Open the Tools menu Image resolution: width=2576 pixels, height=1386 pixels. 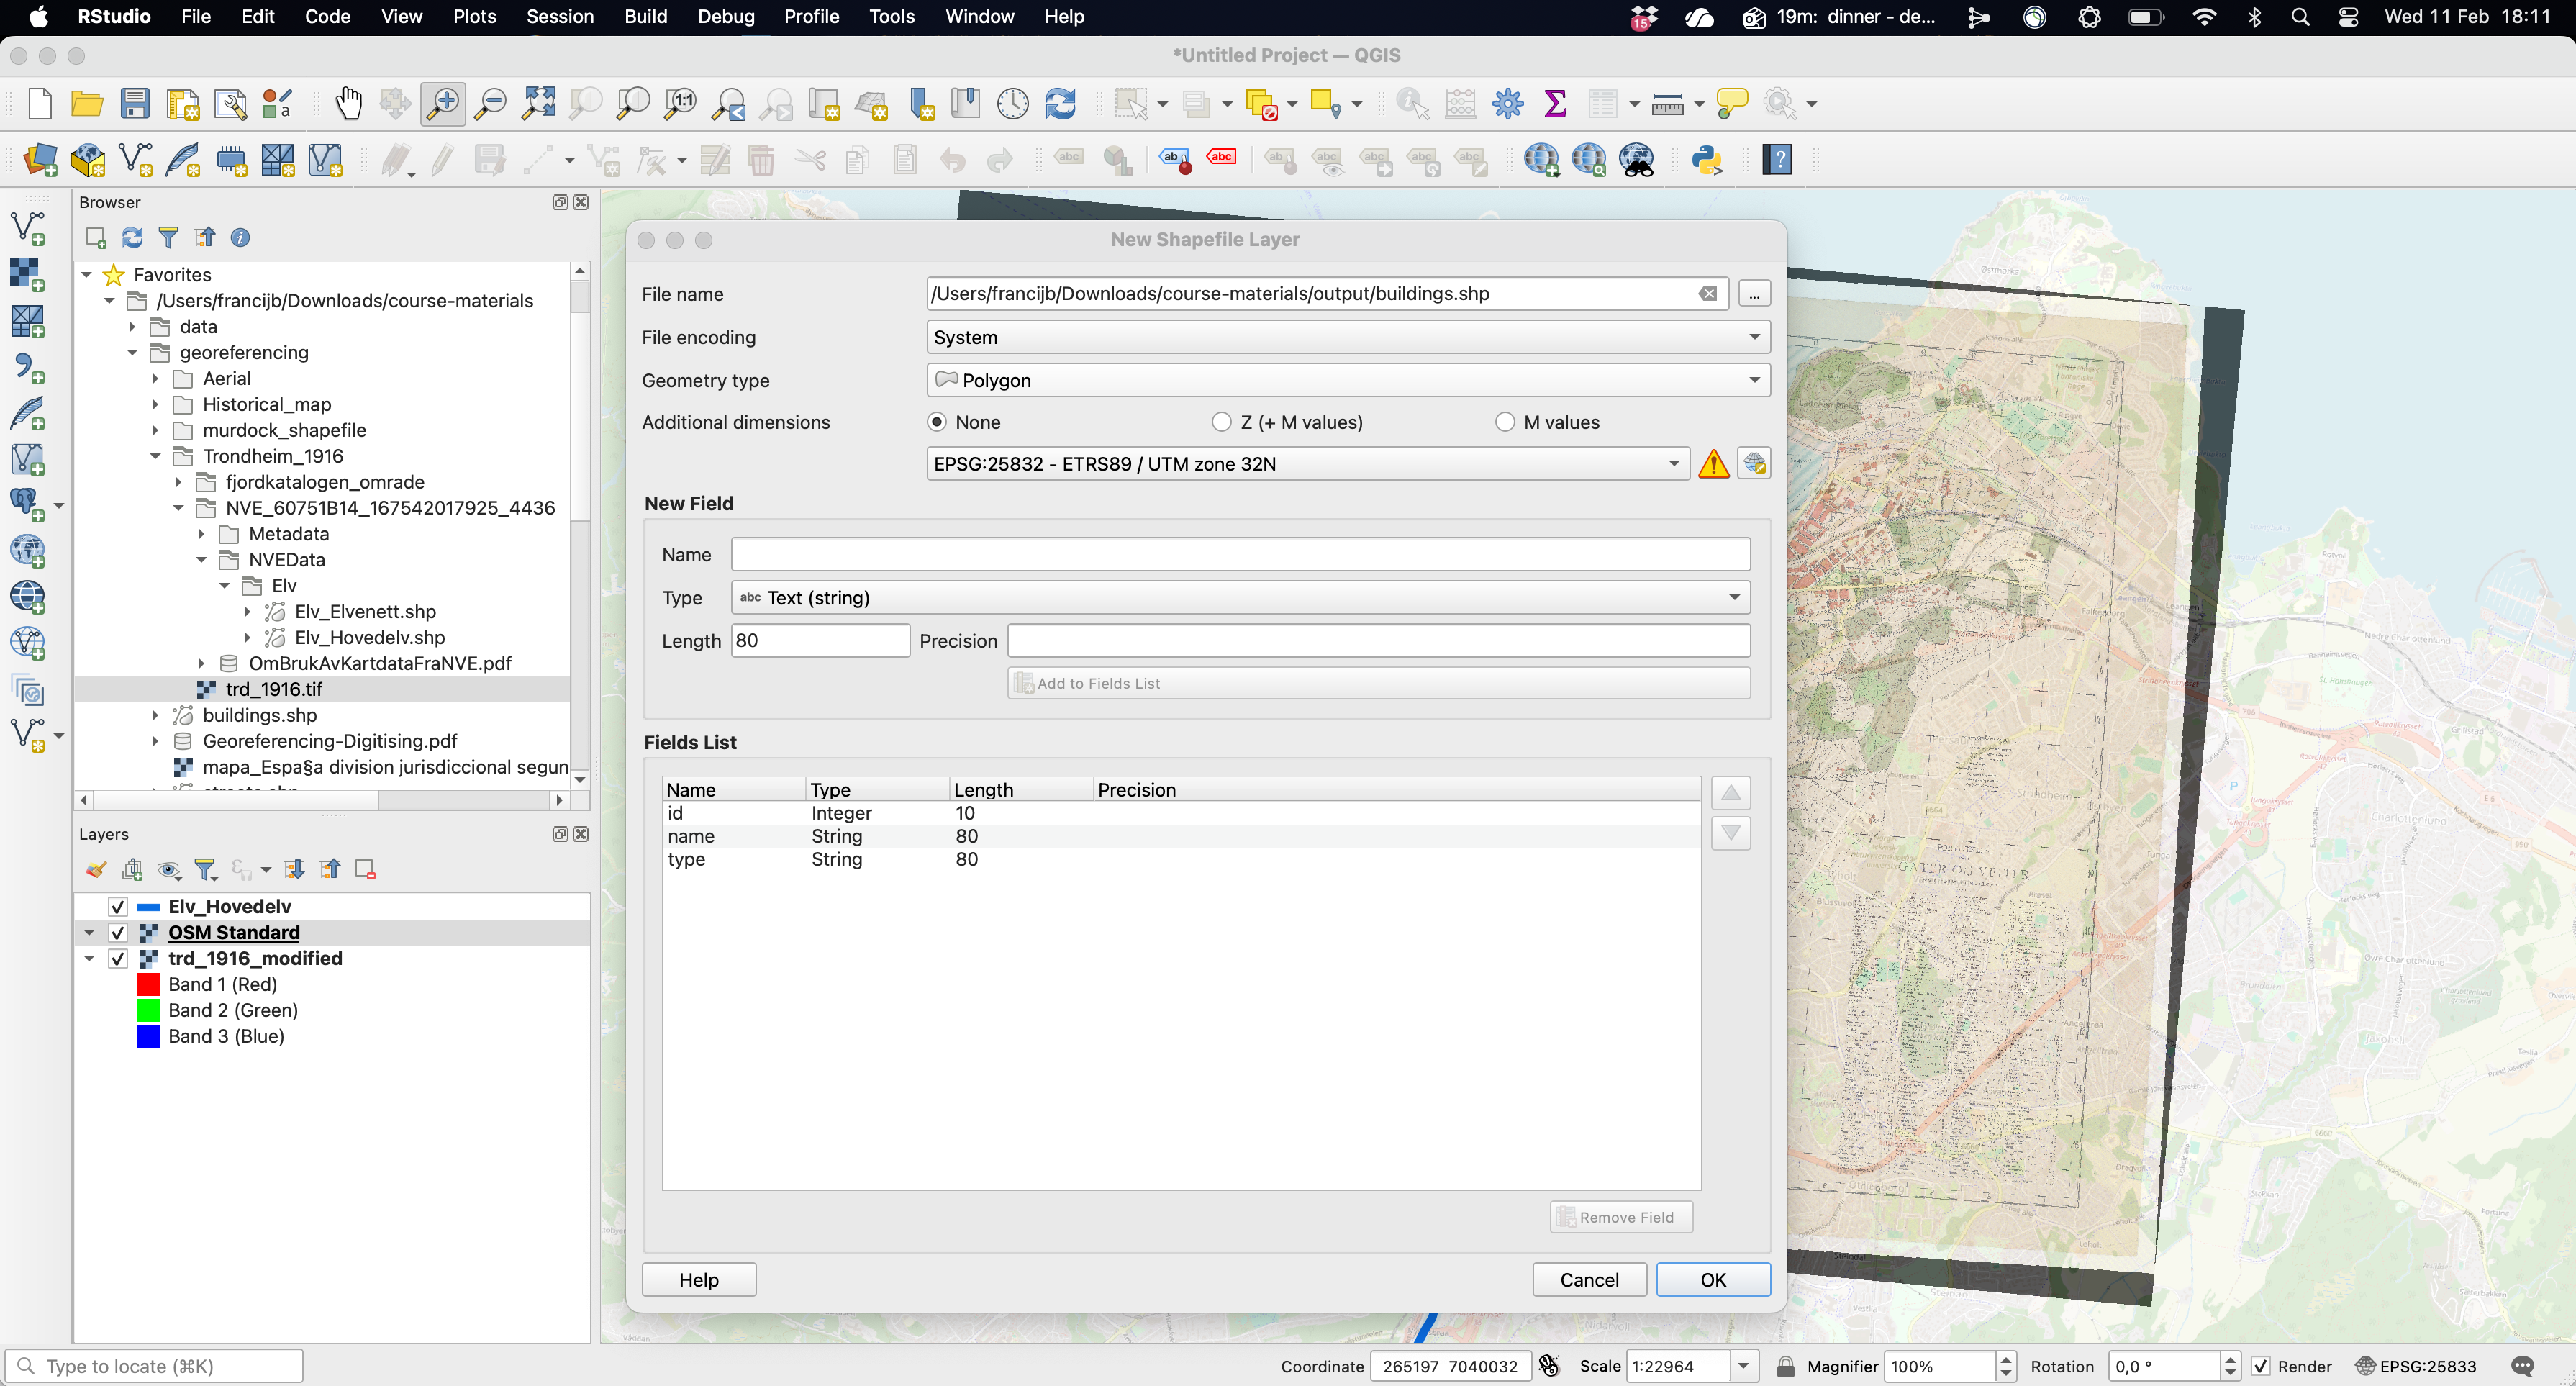tap(891, 17)
